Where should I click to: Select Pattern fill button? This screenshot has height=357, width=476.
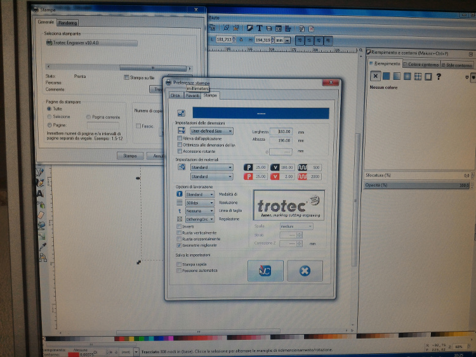[418, 77]
